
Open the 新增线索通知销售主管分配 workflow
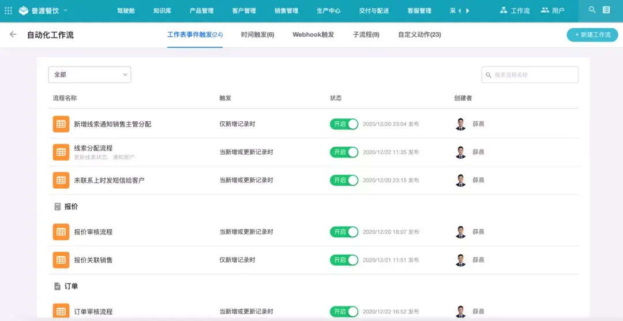click(x=112, y=124)
